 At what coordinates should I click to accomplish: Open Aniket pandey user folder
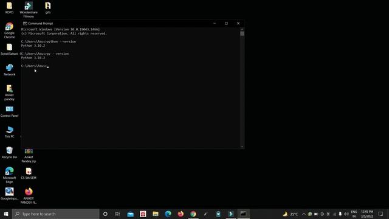[x=10, y=92]
